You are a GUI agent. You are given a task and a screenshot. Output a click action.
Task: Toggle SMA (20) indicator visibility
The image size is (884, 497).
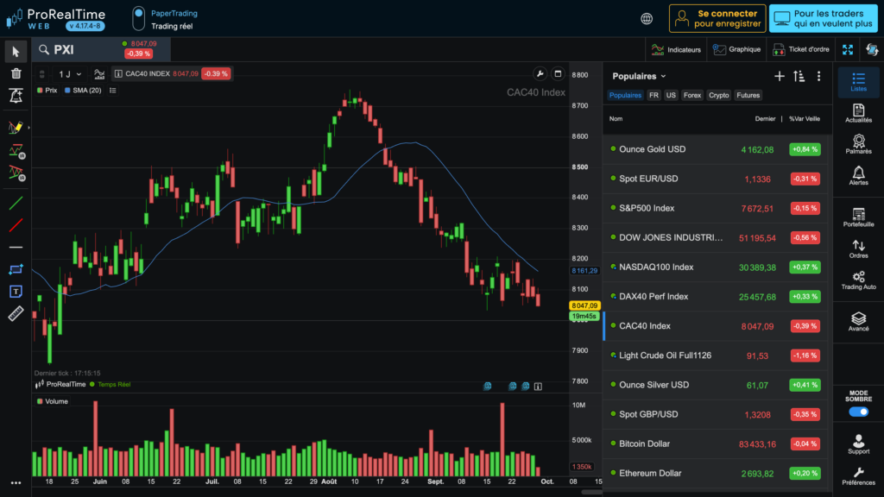[x=83, y=90]
